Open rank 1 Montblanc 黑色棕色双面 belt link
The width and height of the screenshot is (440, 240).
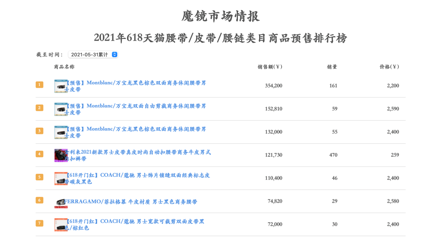(x=135, y=86)
